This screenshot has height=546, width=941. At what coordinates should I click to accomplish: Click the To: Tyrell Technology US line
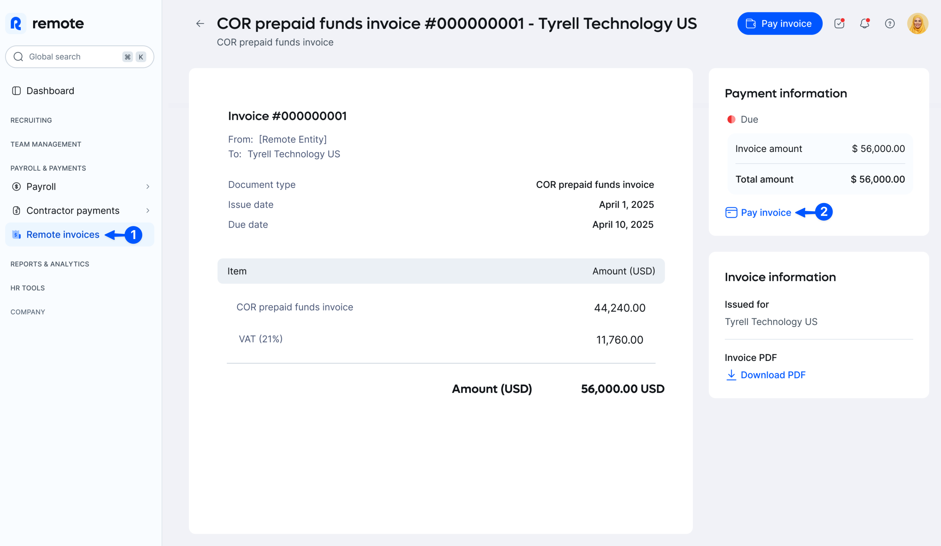click(x=284, y=154)
